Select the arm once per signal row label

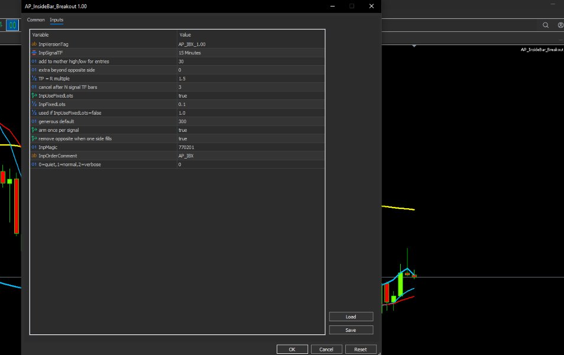(59, 130)
